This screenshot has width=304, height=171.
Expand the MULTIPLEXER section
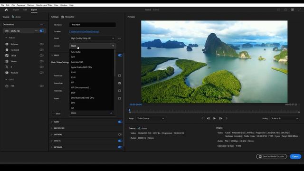coord(52,128)
